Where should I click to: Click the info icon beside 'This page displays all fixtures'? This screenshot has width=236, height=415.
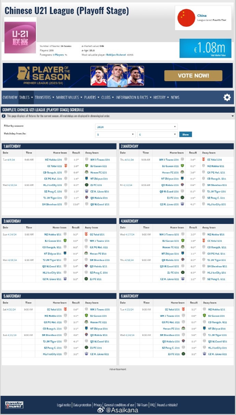[4, 116]
